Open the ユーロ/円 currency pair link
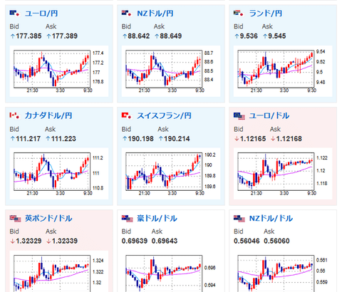 (x=41, y=14)
